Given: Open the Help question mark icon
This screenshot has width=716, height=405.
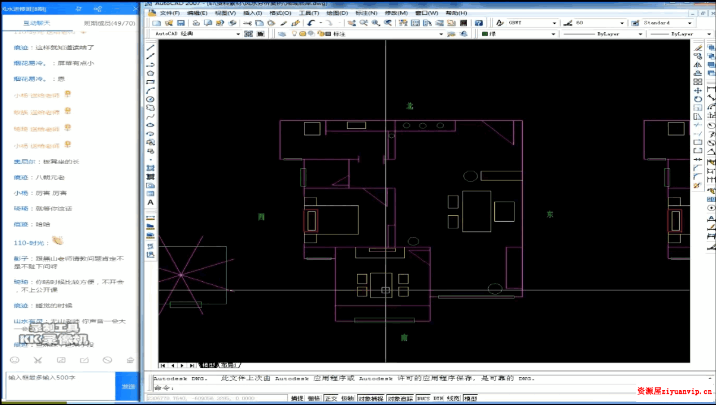Looking at the screenshot, I should [479, 23].
